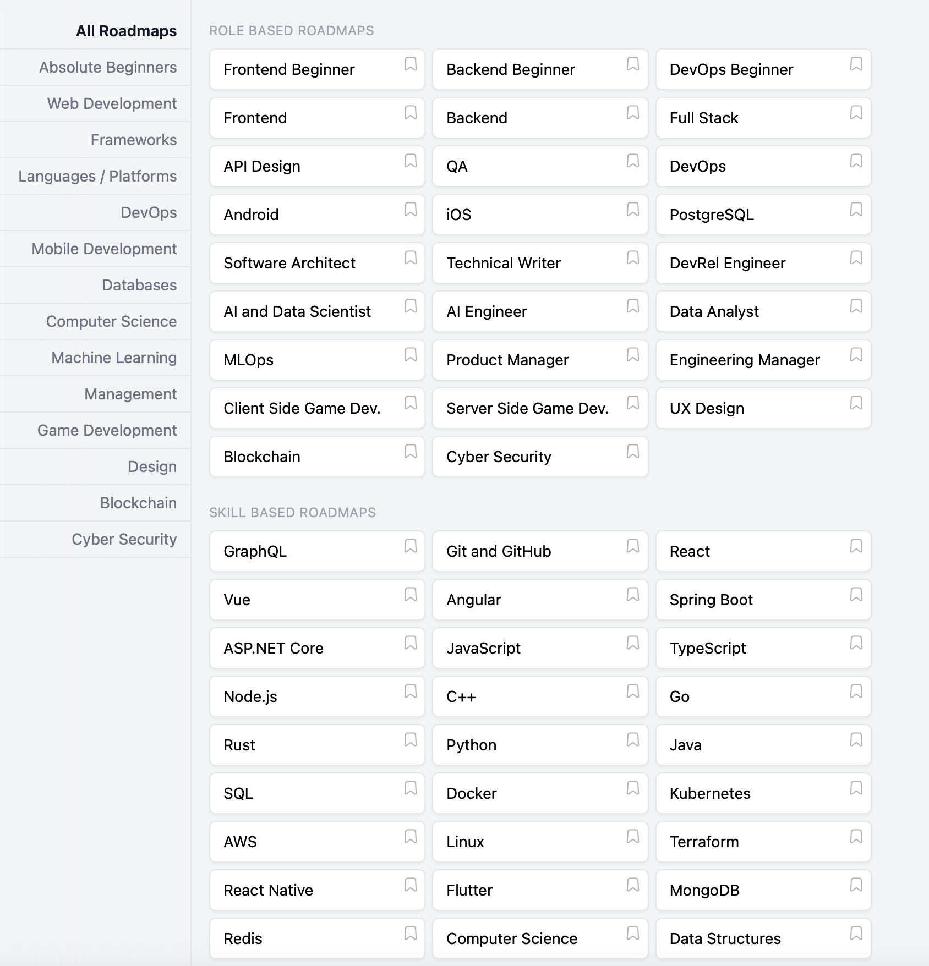Toggle bookmark on the Kubernetes card
Screen dimensions: 929x966
tap(856, 788)
